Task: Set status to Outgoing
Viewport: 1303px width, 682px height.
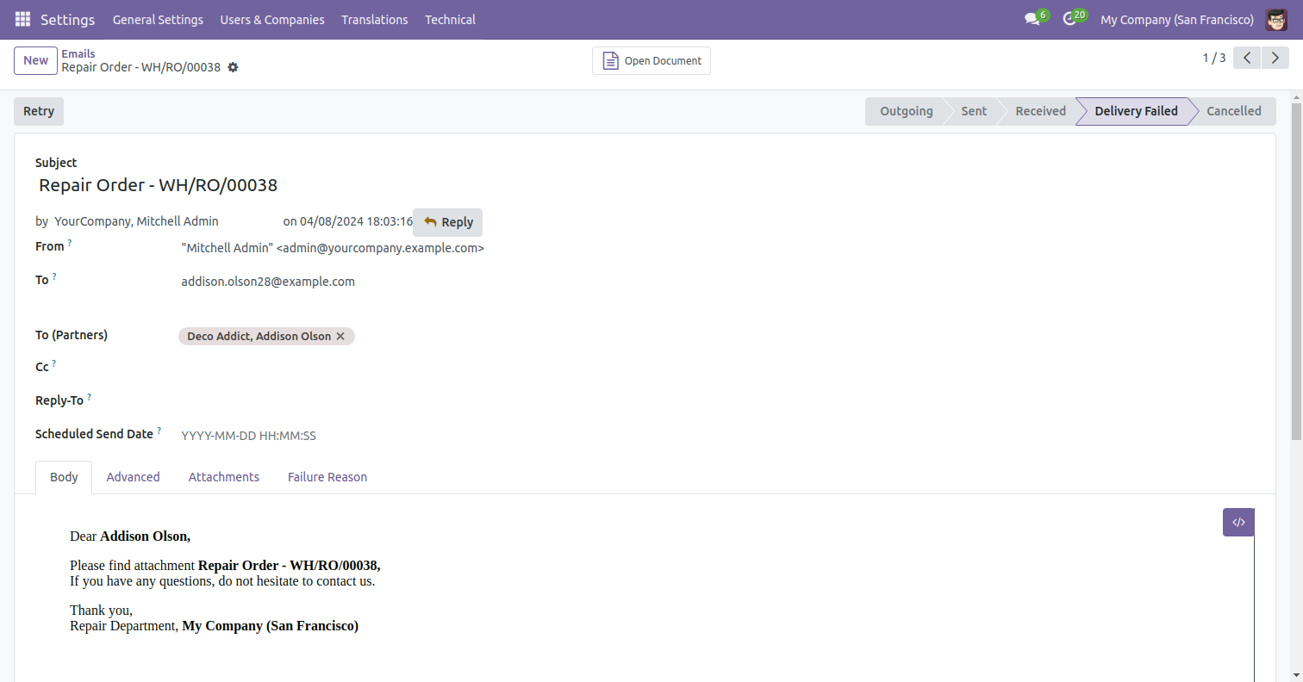Action: 906,111
